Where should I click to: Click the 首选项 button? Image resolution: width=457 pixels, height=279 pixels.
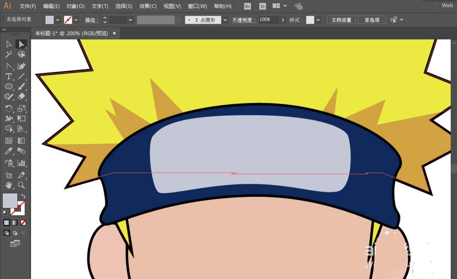(x=372, y=20)
